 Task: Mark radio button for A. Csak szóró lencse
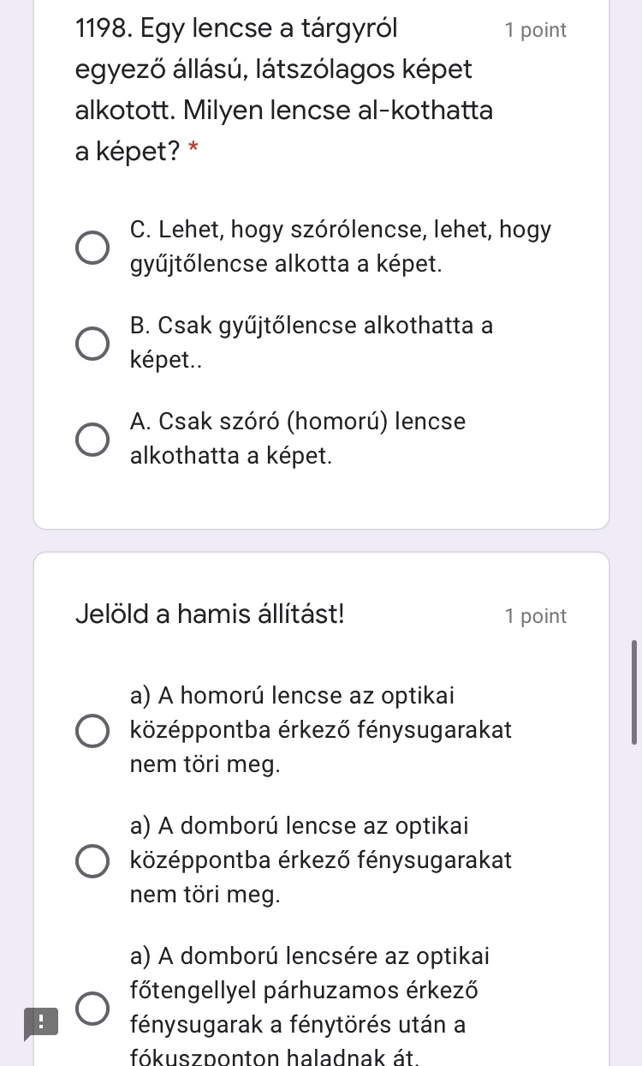[92, 439]
